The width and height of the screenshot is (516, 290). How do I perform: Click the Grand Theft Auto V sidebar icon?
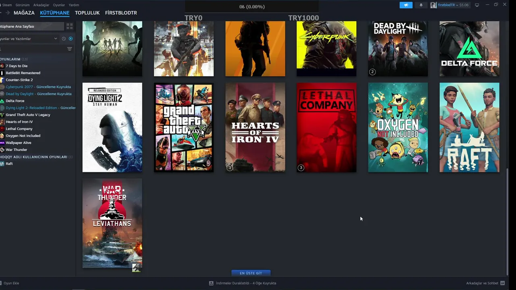tap(2, 115)
